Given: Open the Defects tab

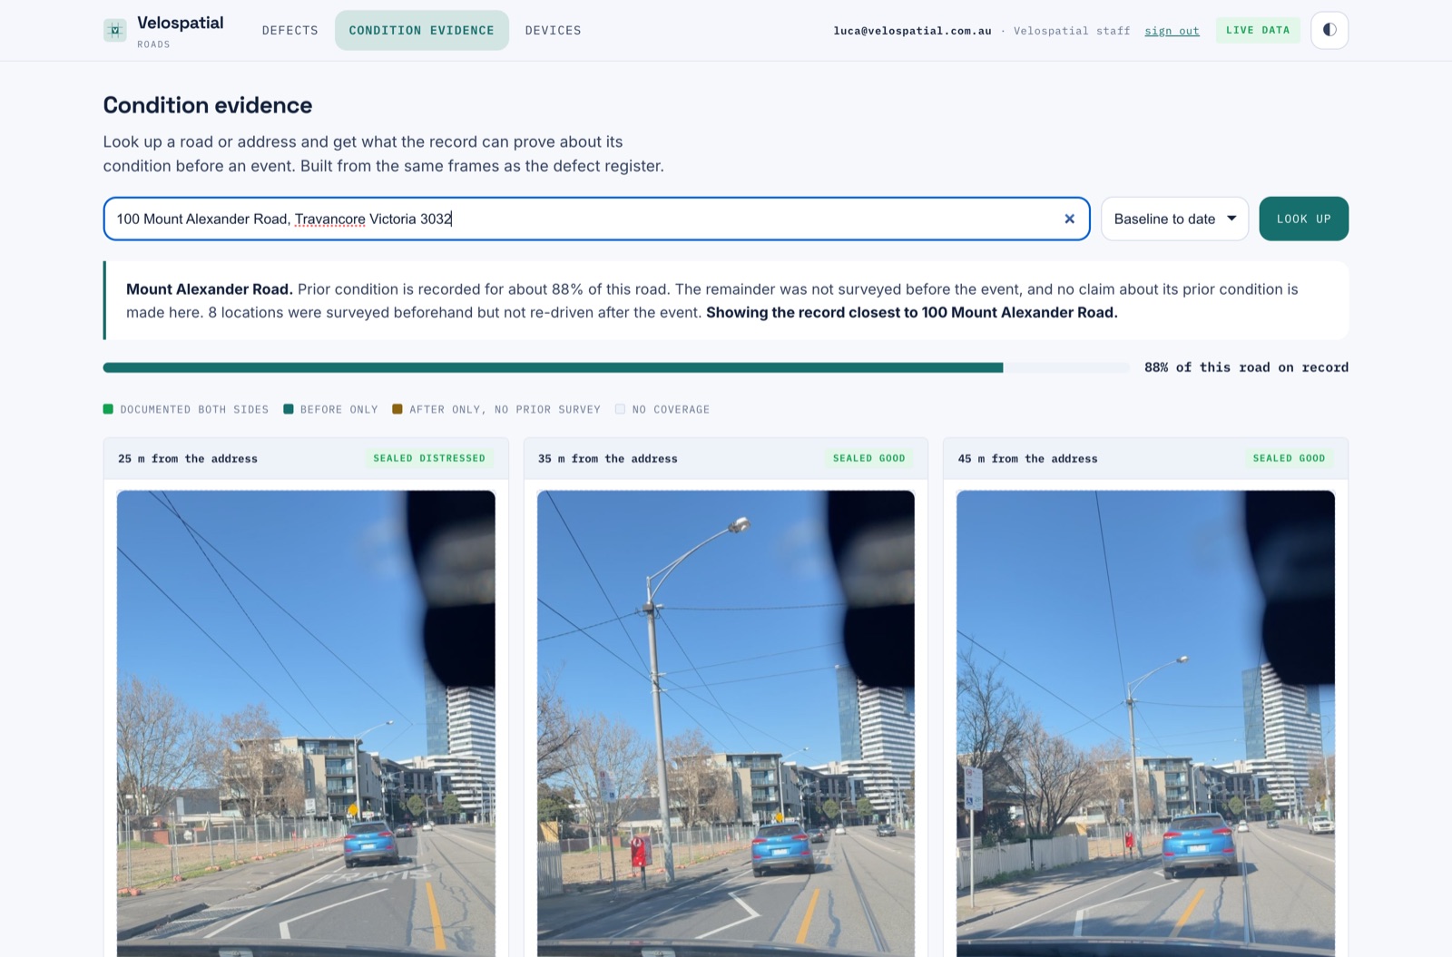Looking at the screenshot, I should point(290,30).
